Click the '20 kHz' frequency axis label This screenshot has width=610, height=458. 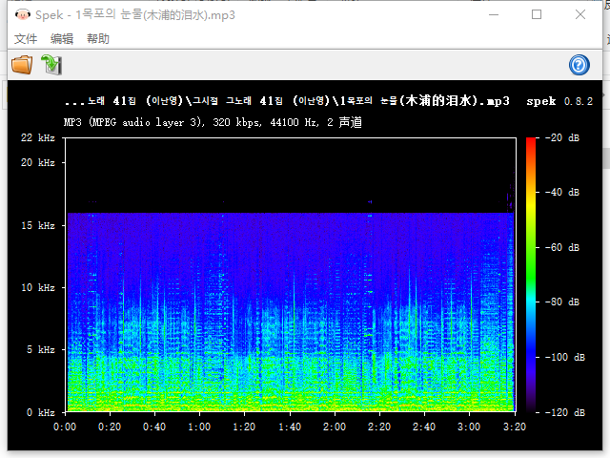click(x=38, y=162)
